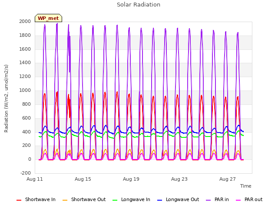Click the 1000 y-axis tick label

[x=25, y=90]
